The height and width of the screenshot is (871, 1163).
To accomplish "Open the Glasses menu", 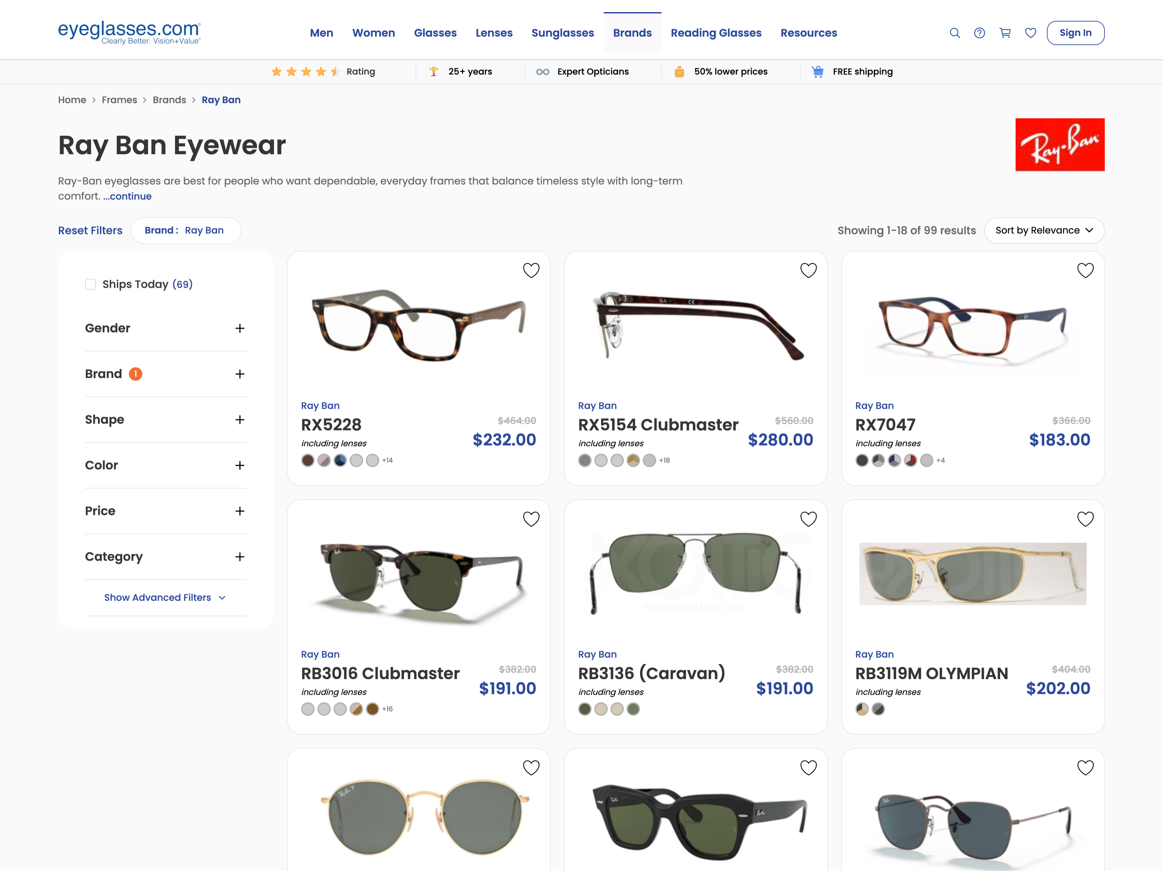I will pos(435,33).
